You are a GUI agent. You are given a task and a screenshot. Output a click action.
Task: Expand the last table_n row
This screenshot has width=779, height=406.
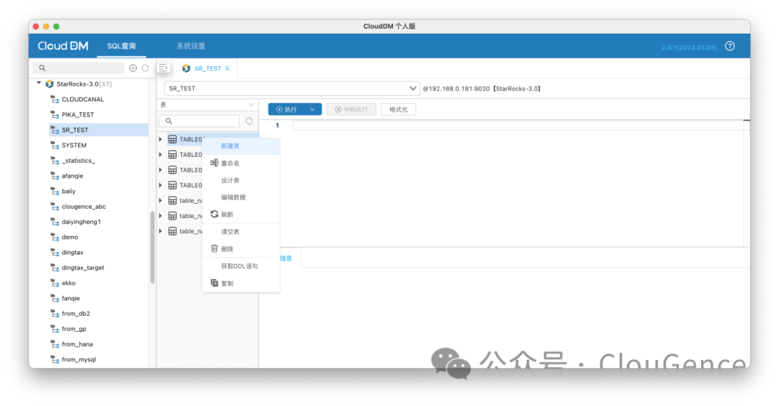pyautogui.click(x=160, y=231)
